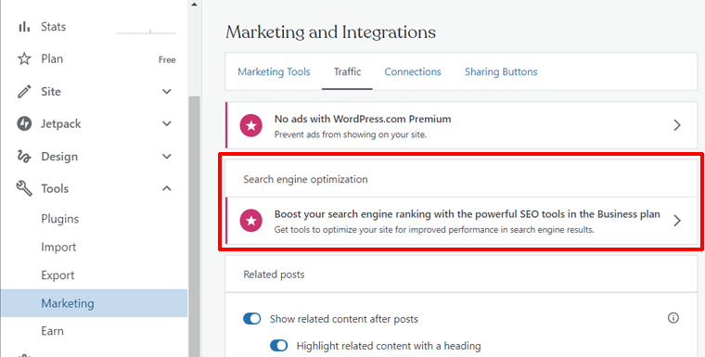
Task: Open Import in the Tools submenu
Action: tap(58, 248)
